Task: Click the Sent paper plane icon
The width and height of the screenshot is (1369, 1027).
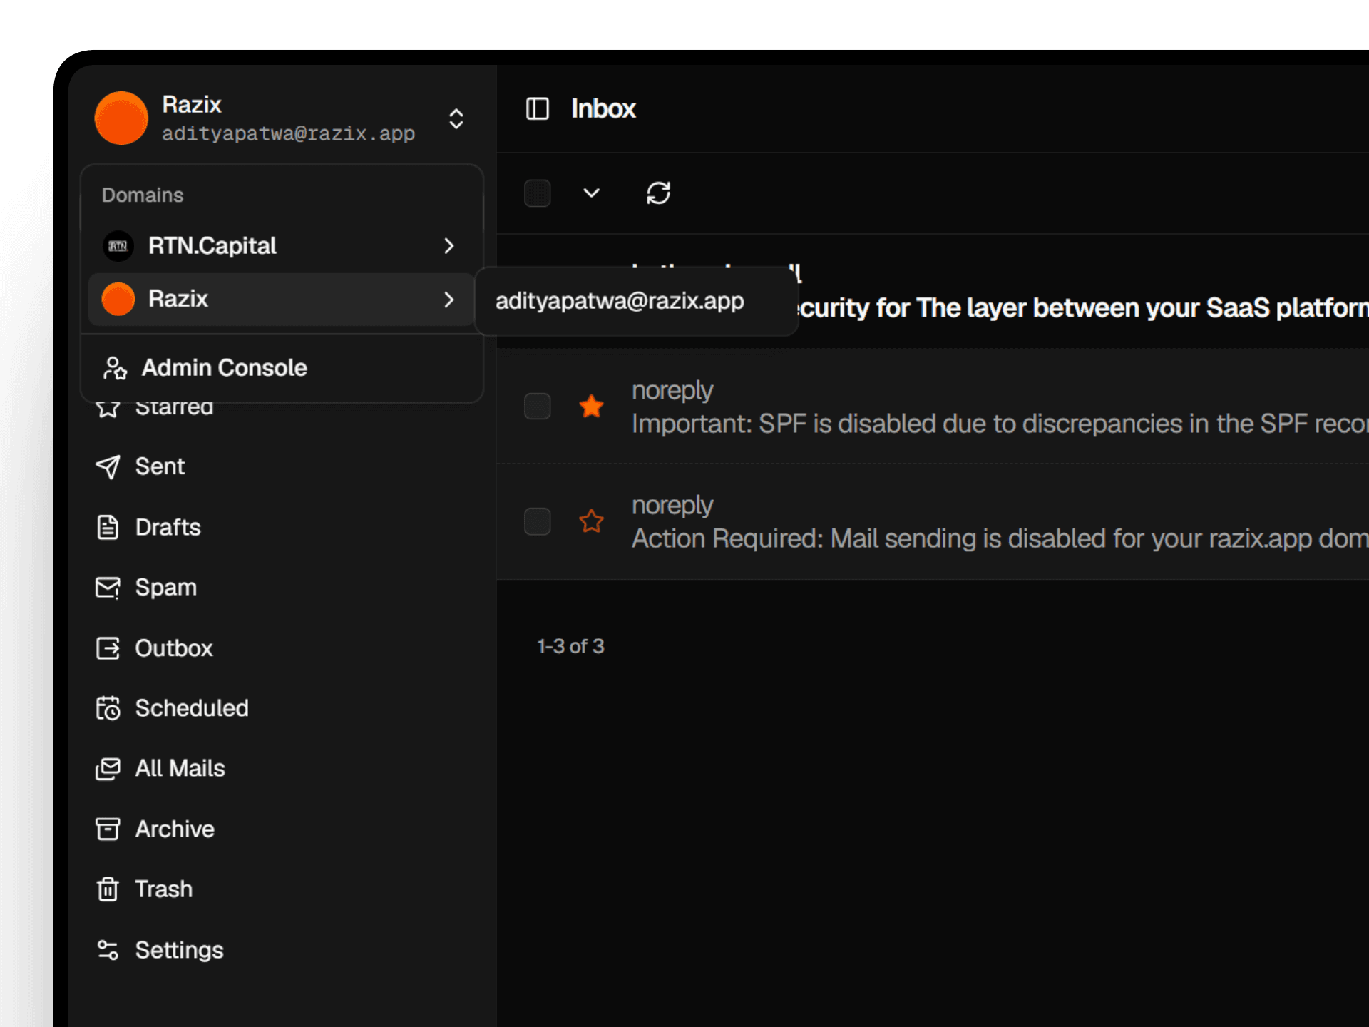Action: (x=108, y=466)
